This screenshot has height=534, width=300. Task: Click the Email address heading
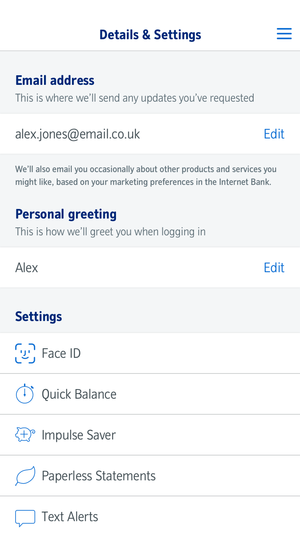coord(55,80)
